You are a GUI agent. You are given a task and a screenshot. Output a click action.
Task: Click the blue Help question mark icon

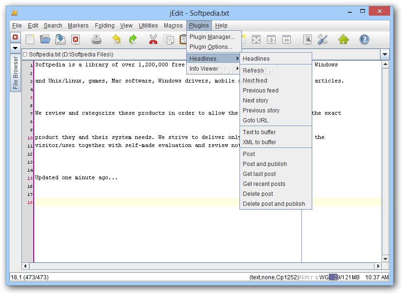click(x=364, y=39)
